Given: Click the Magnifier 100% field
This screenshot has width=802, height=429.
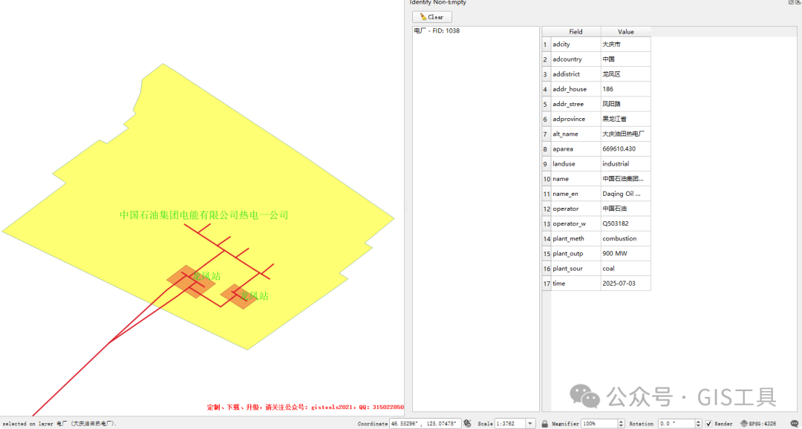Looking at the screenshot, I should point(599,423).
